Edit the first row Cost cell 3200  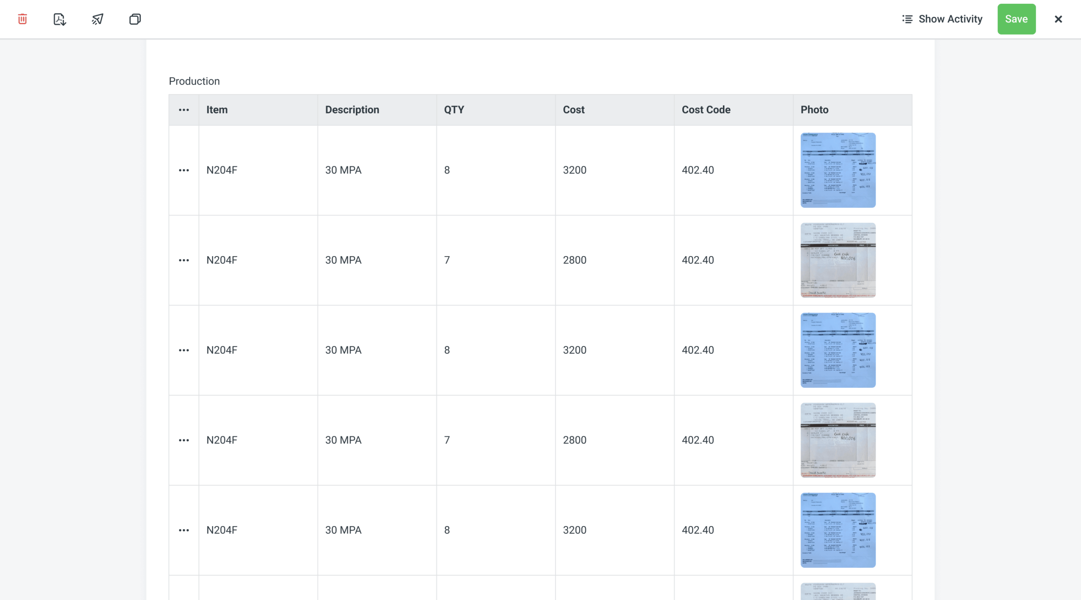[575, 170]
